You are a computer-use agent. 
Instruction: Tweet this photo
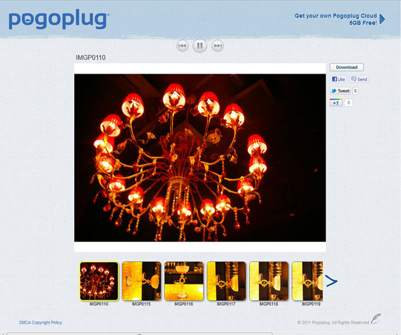click(x=340, y=91)
